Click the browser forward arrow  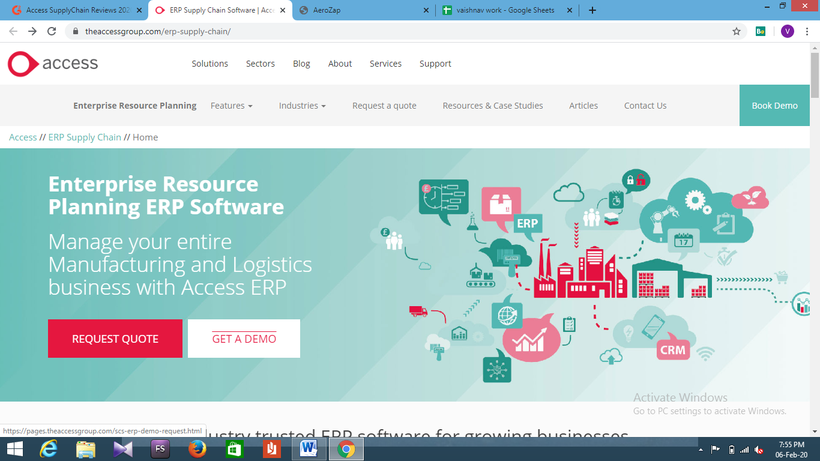[x=32, y=31]
